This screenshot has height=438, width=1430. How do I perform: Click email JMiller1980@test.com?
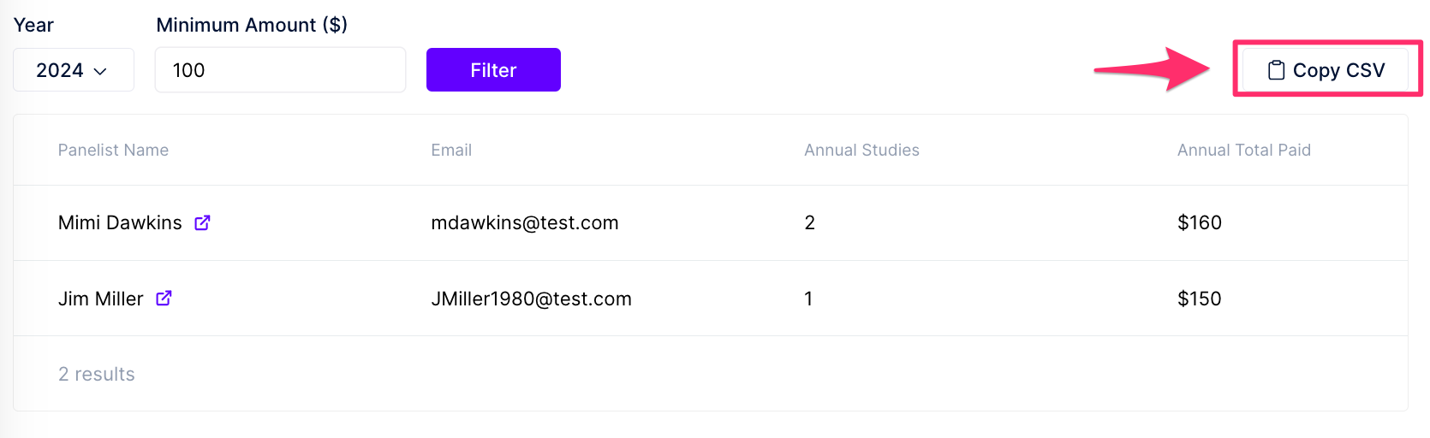pyautogui.click(x=531, y=299)
